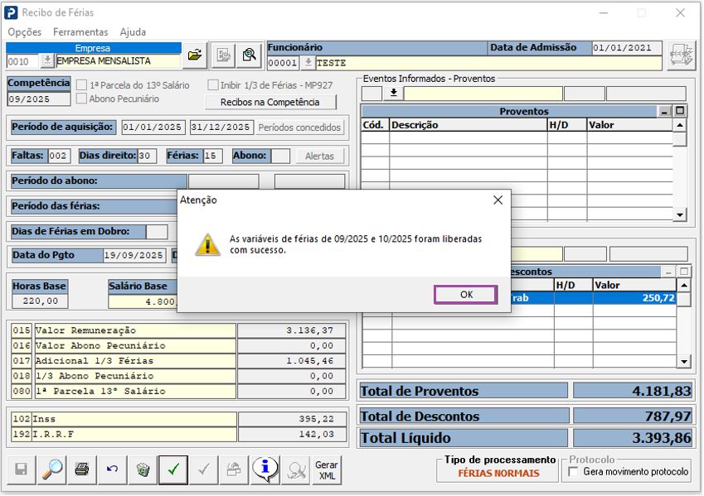704x496 pixels.
Task: Click the open folder icon beside Empresa
Action: tap(195, 55)
